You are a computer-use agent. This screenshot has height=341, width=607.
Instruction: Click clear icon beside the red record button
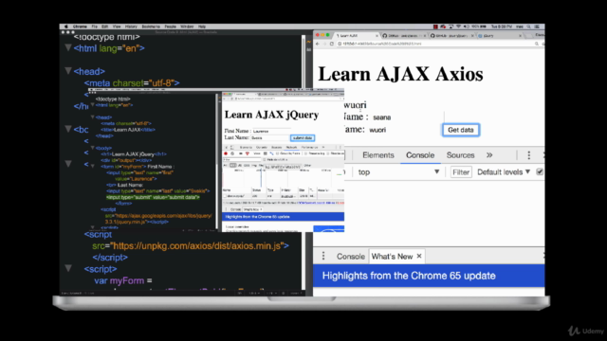(232, 153)
